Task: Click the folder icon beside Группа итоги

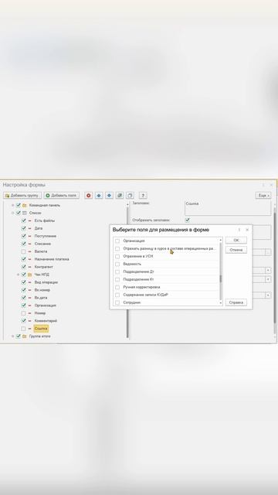Action: [25, 336]
